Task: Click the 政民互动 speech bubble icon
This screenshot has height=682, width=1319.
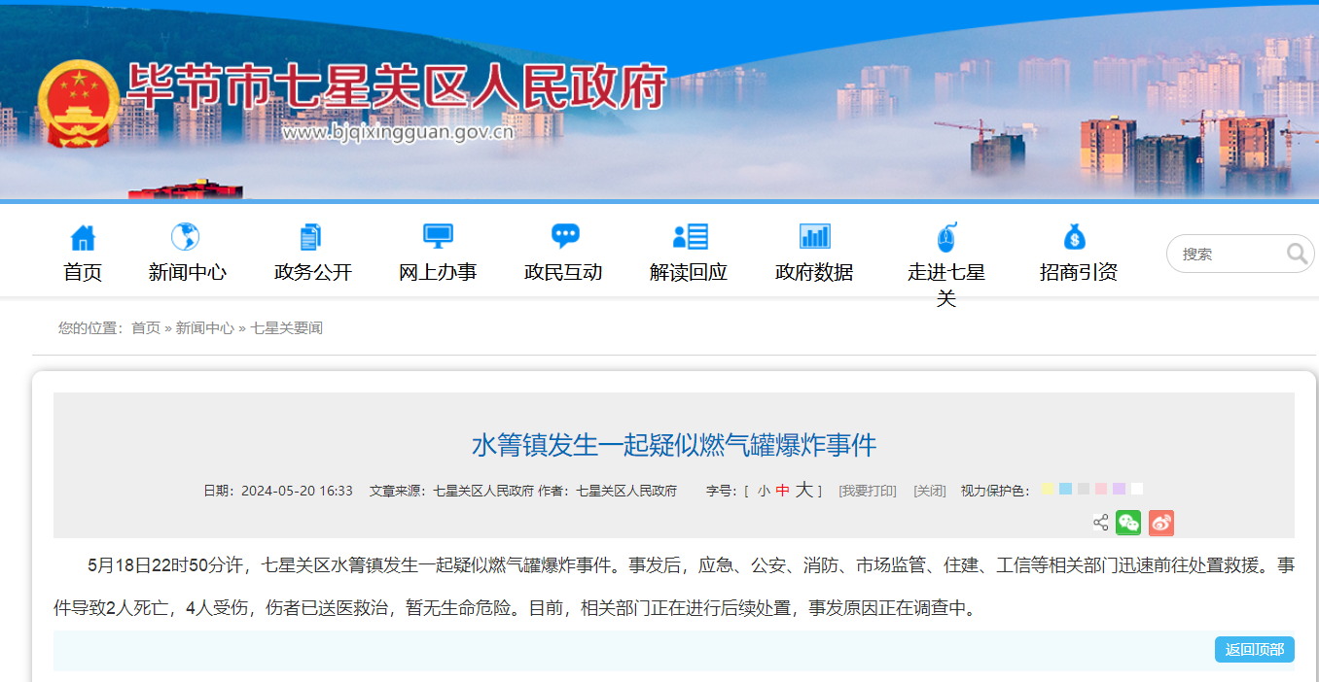Action: pyautogui.click(x=564, y=236)
